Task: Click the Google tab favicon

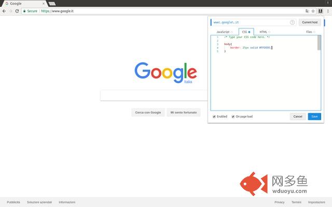Action: coord(7,4)
